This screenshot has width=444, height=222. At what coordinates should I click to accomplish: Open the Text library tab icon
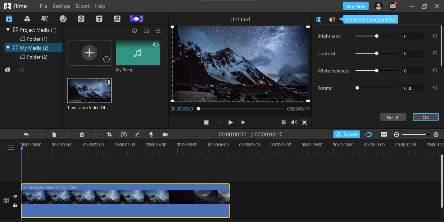(x=99, y=19)
